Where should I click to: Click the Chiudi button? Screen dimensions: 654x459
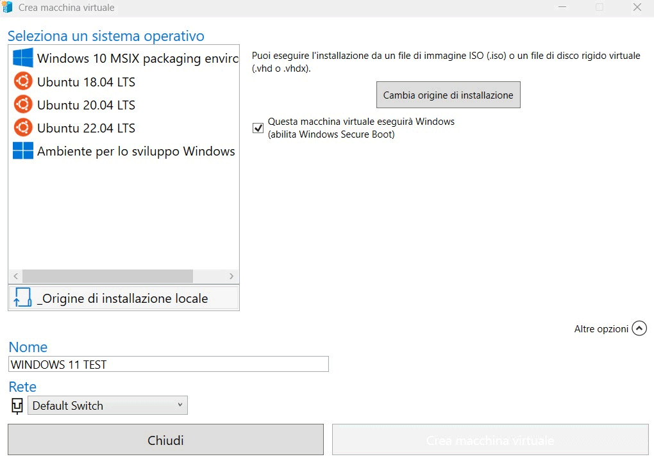pyautogui.click(x=165, y=440)
